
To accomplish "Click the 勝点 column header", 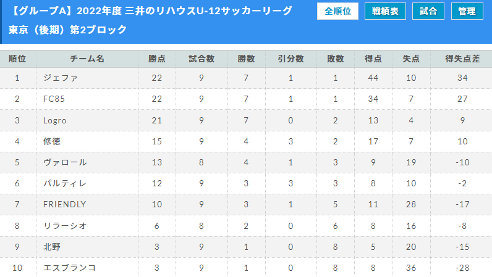I will 157,59.
